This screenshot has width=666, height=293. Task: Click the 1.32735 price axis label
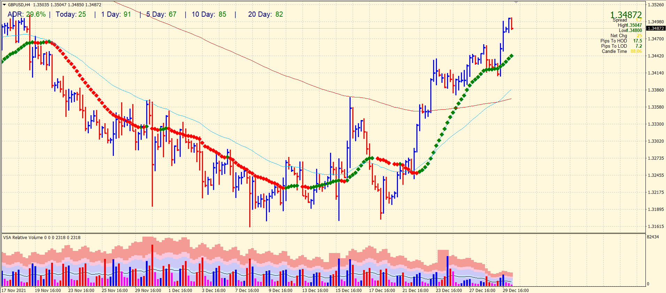[x=656, y=158]
